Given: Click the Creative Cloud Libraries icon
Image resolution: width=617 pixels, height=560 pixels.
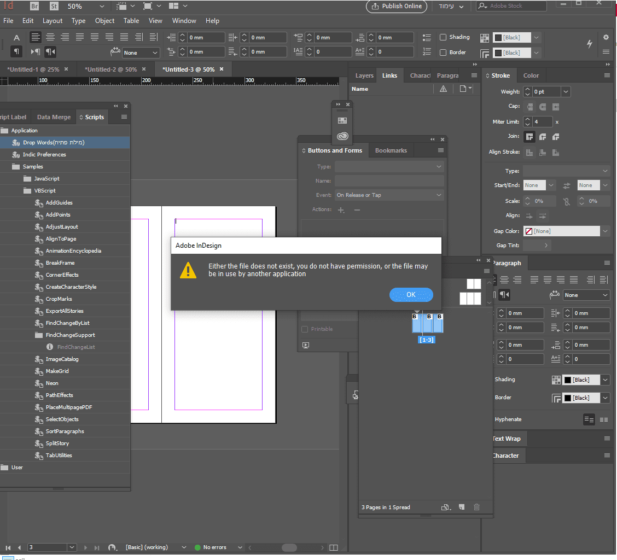Looking at the screenshot, I should (x=342, y=136).
